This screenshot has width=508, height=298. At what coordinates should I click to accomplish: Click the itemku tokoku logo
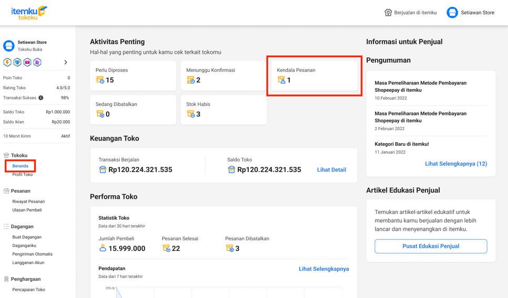29,13
